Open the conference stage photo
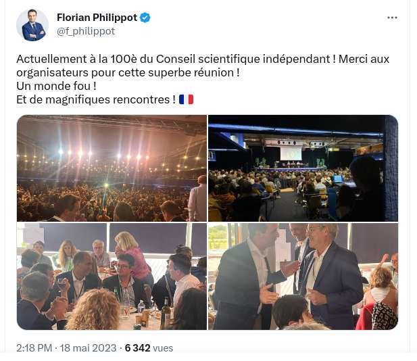This screenshot has height=361, width=417. pos(303,168)
